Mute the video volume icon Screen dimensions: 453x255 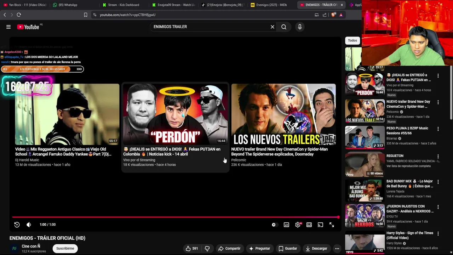coord(29,225)
